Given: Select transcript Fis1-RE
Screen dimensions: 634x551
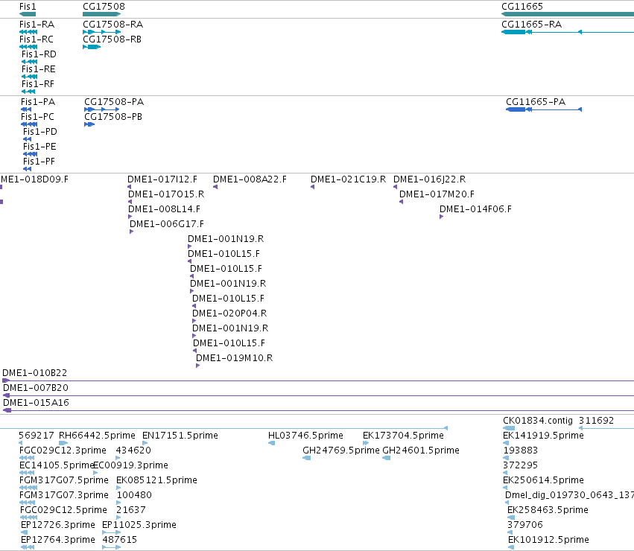Looking at the screenshot, I should 30,77.
